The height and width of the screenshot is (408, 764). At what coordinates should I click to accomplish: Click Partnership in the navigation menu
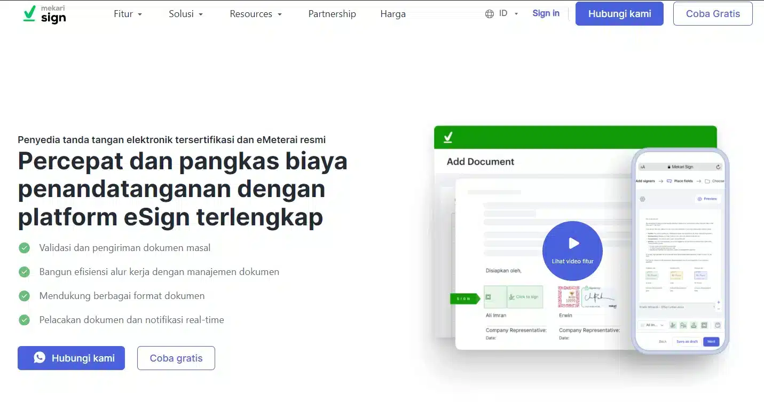coord(332,14)
